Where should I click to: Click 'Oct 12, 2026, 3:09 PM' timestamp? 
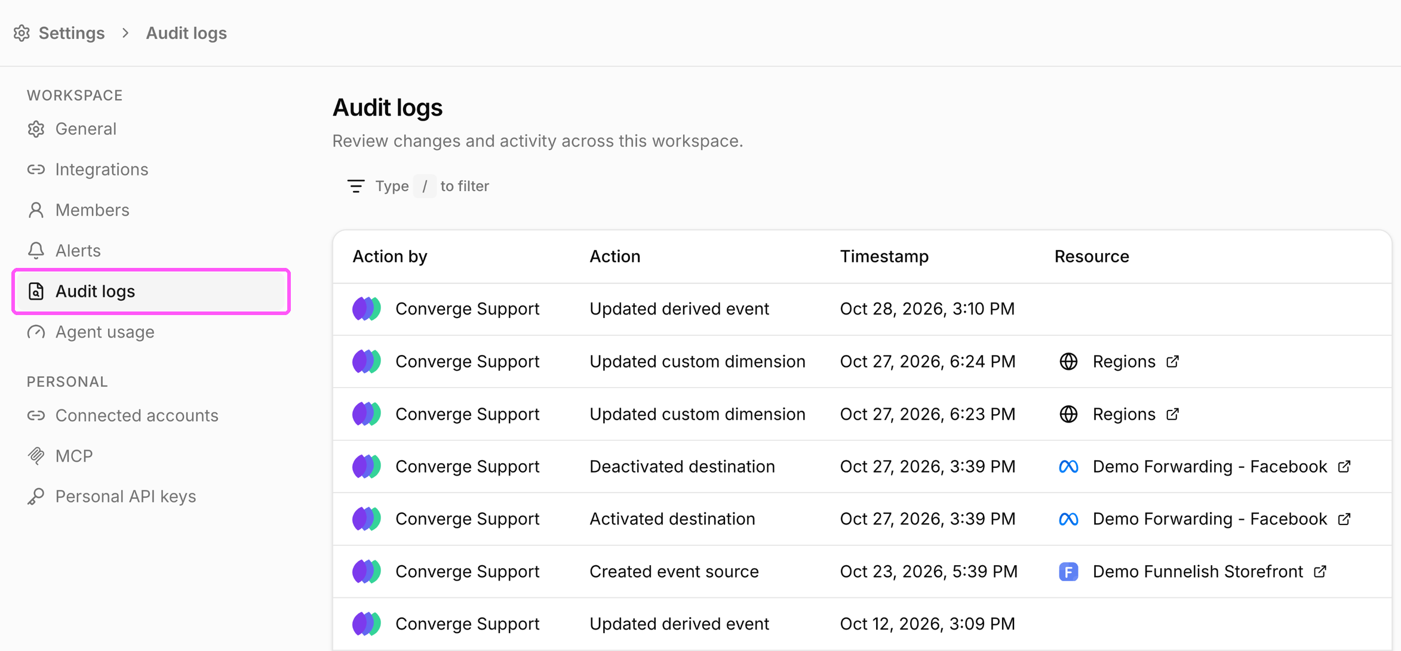click(x=927, y=624)
